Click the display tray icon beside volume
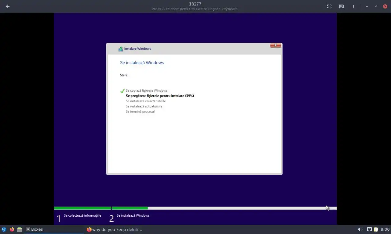391x234 pixels. (369, 229)
